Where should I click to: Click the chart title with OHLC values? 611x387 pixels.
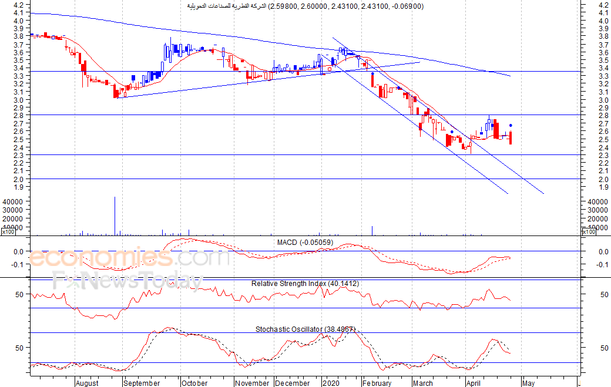coord(305,6)
